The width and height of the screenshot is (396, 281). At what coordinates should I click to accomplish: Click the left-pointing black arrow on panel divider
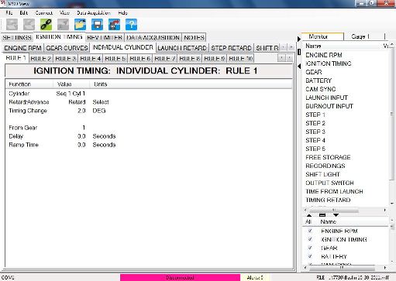click(x=299, y=67)
